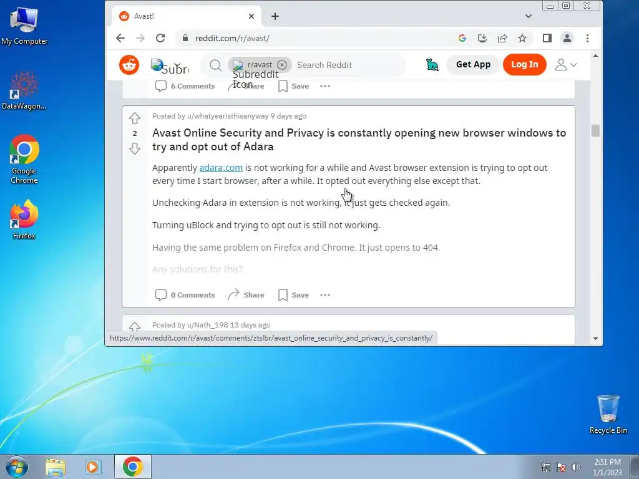639x479 pixels.
Task: Click the Action Center flag tray icon
Action: pos(561,467)
